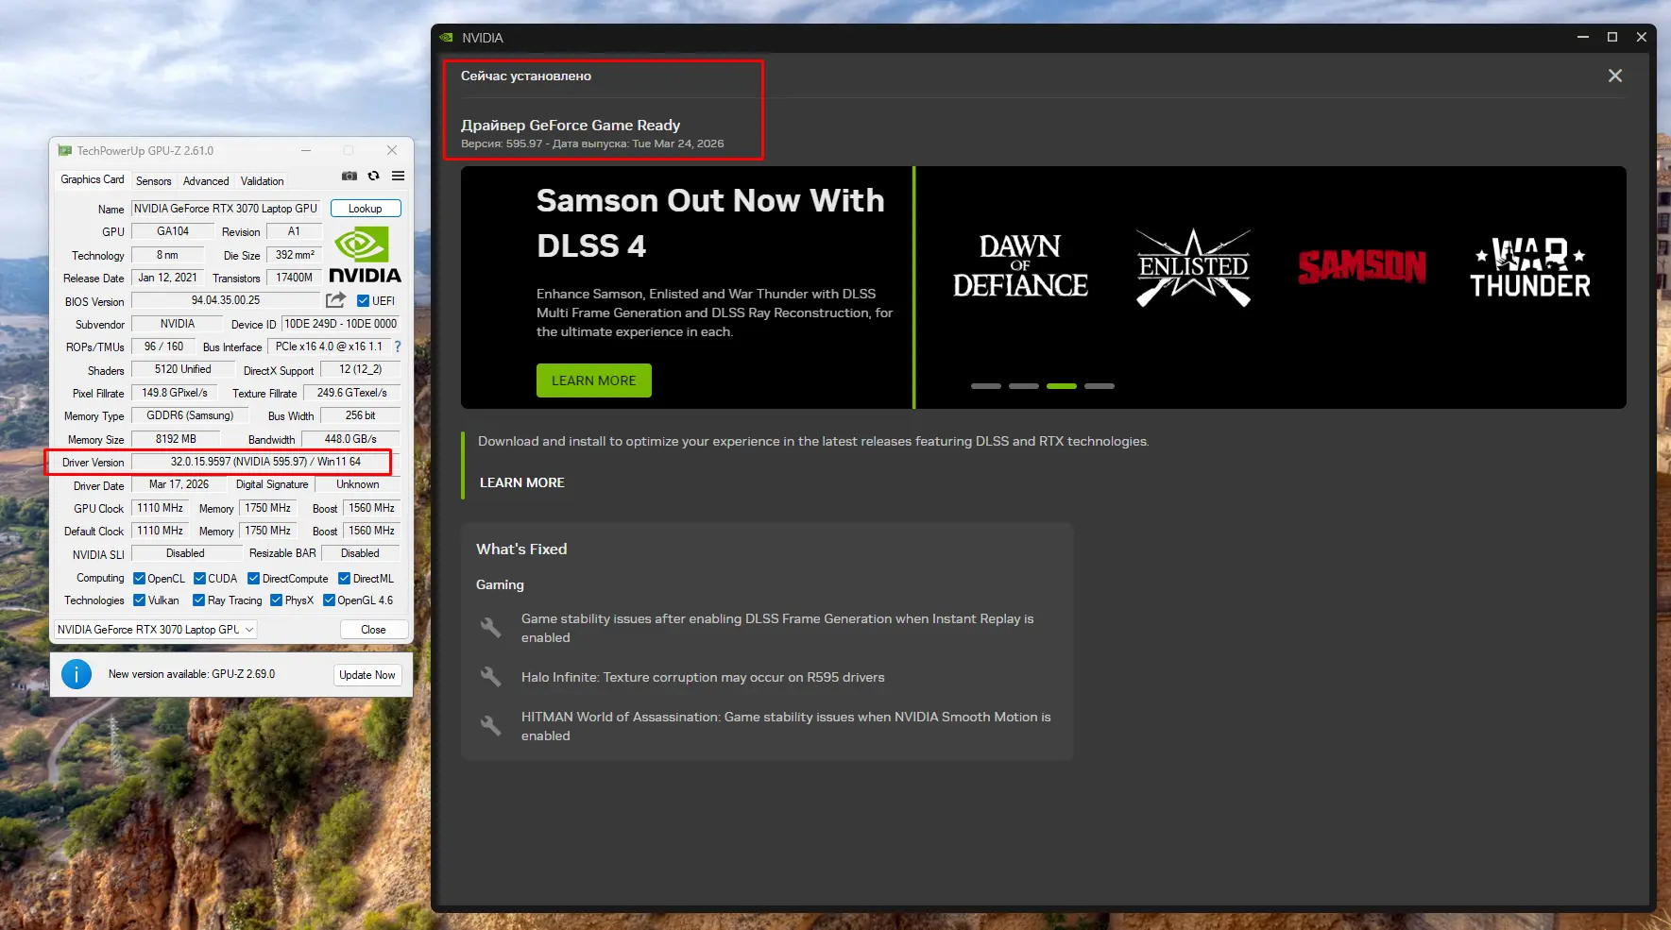Click the Bus Interface question mark help

coord(398,347)
